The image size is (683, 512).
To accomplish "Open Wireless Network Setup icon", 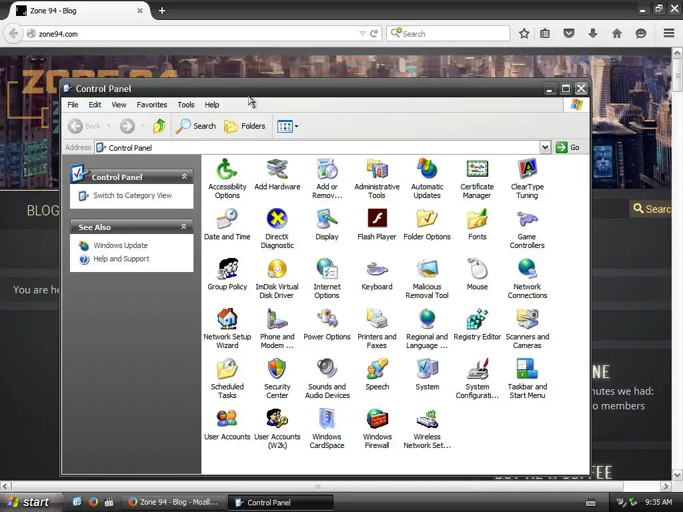I will coord(427,429).
